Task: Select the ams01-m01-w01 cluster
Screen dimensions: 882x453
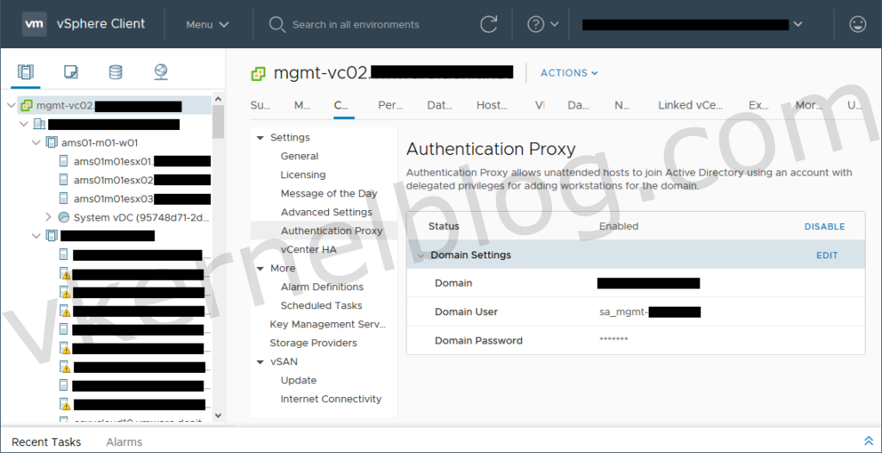Action: [x=100, y=142]
